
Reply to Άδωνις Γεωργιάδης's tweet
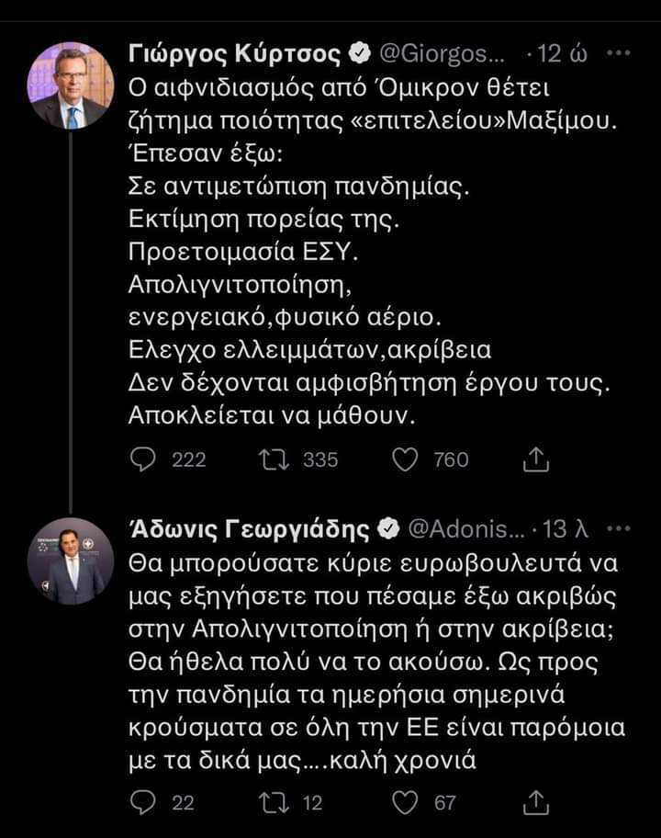point(143,802)
